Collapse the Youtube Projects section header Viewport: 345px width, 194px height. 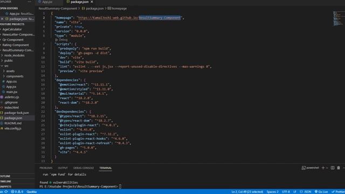click(12, 24)
